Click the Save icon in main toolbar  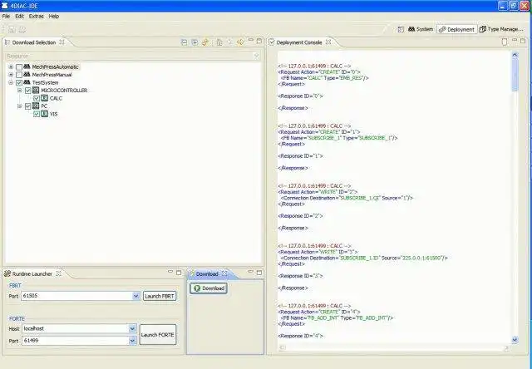tap(12, 30)
